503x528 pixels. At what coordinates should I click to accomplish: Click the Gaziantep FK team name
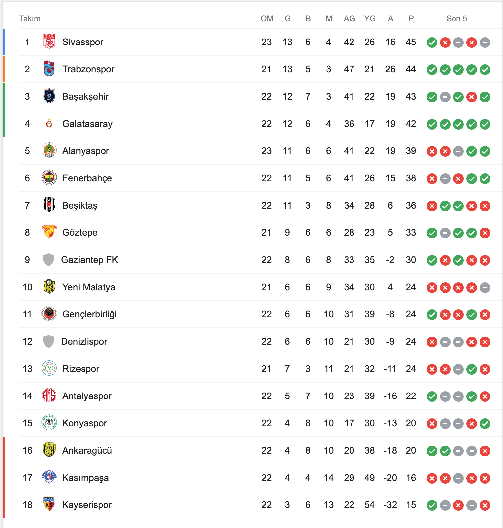[90, 260]
